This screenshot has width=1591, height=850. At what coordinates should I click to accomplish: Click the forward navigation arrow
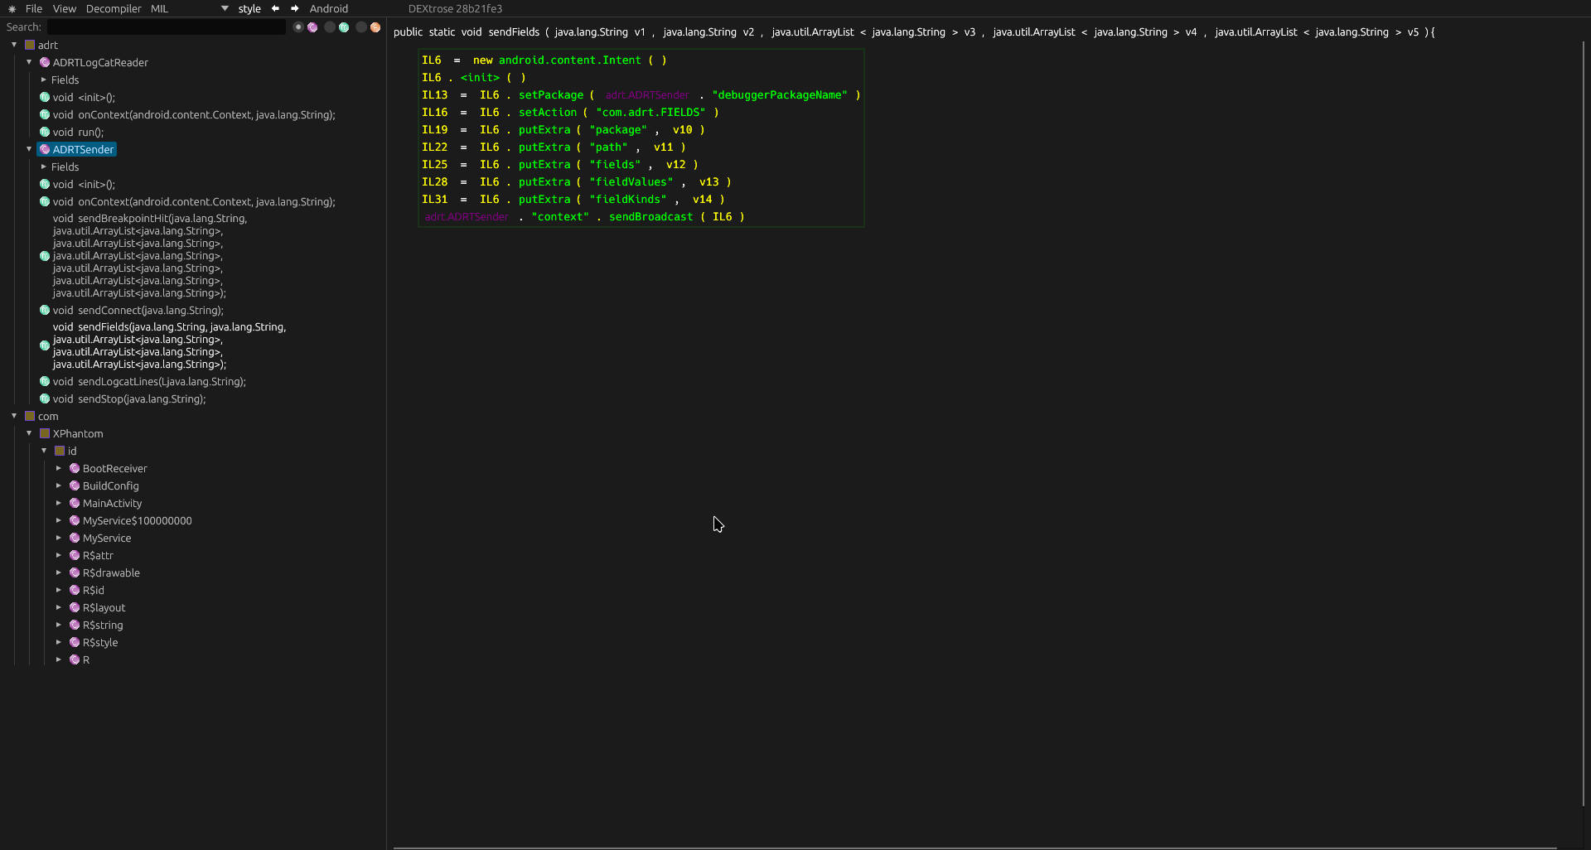(x=294, y=8)
